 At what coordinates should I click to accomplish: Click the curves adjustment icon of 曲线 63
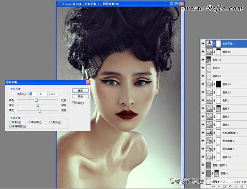point(209,92)
